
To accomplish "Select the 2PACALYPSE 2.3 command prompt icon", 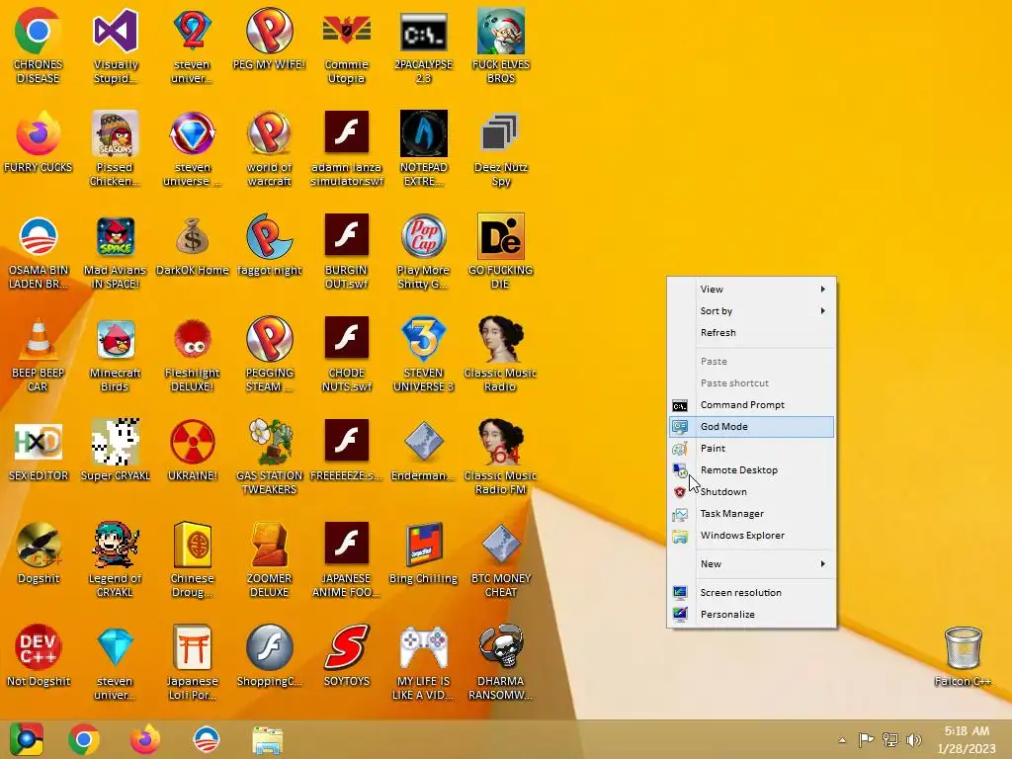I will tap(423, 45).
